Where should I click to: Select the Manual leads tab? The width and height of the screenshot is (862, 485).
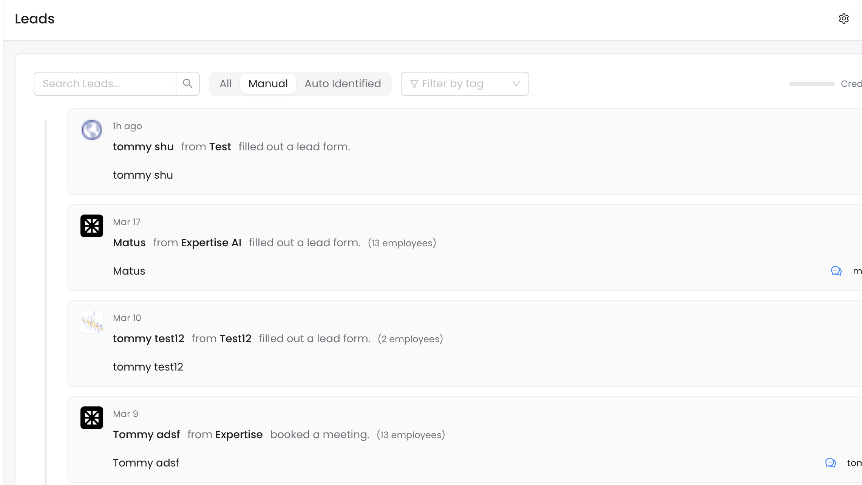coord(268,83)
